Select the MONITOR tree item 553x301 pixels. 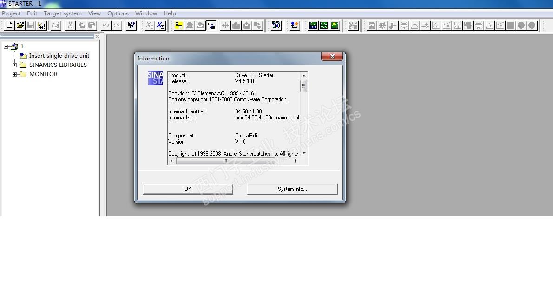pos(43,74)
